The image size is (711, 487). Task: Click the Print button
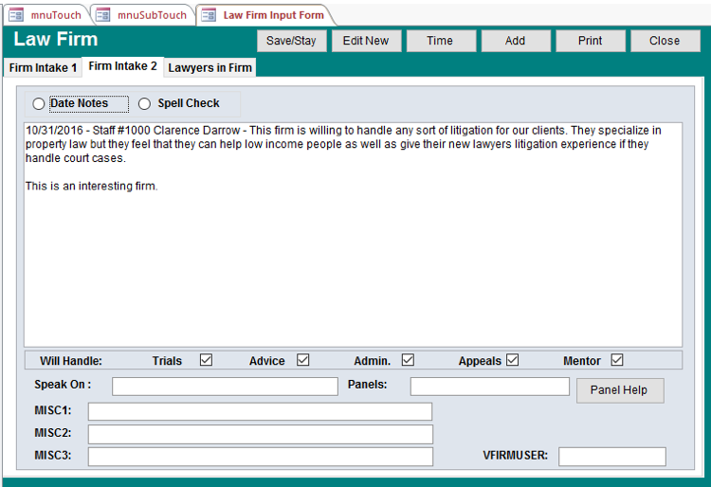(590, 41)
